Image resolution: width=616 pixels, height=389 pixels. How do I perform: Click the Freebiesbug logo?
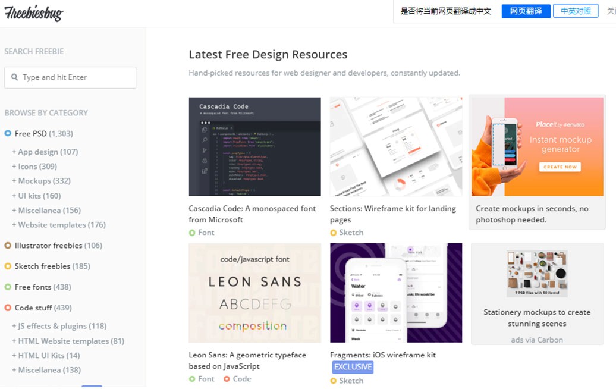[x=34, y=13]
